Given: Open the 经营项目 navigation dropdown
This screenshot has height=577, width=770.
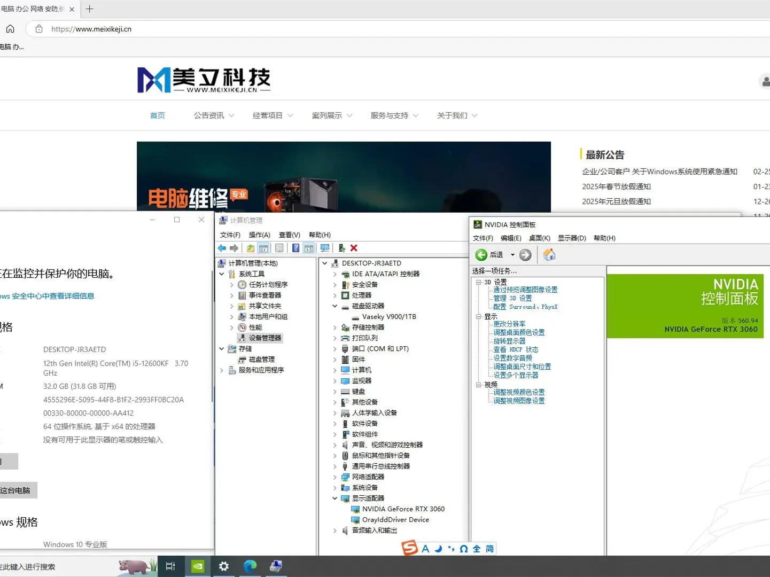Looking at the screenshot, I should coord(273,115).
